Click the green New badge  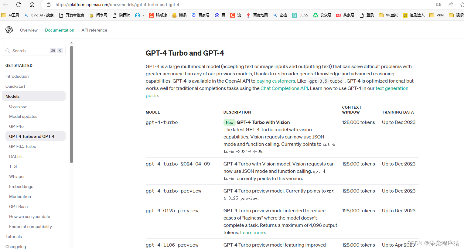230,123
